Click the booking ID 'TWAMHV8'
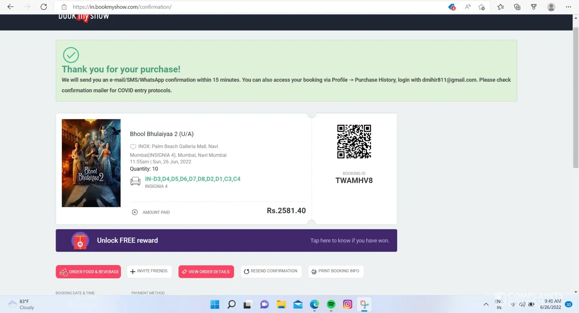Screen dimensions: 579x313 coord(354,180)
